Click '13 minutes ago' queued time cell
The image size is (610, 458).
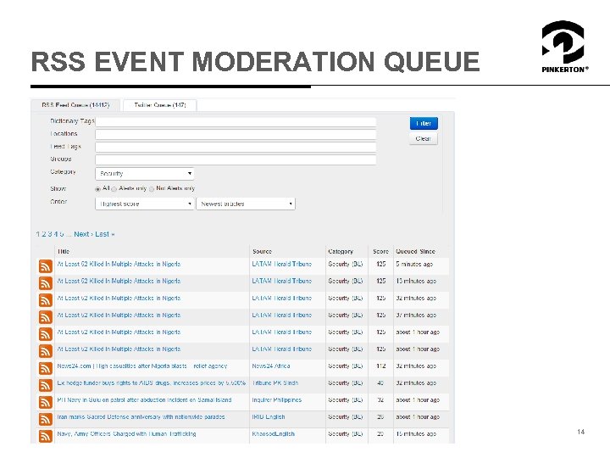click(416, 281)
